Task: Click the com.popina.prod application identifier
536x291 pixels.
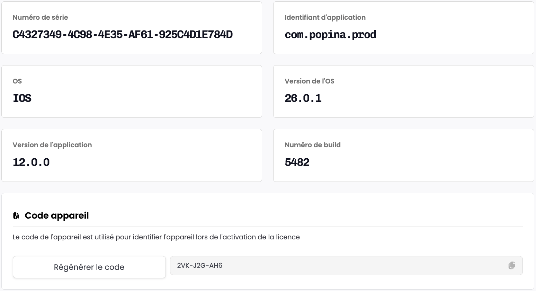Action: tap(330, 35)
